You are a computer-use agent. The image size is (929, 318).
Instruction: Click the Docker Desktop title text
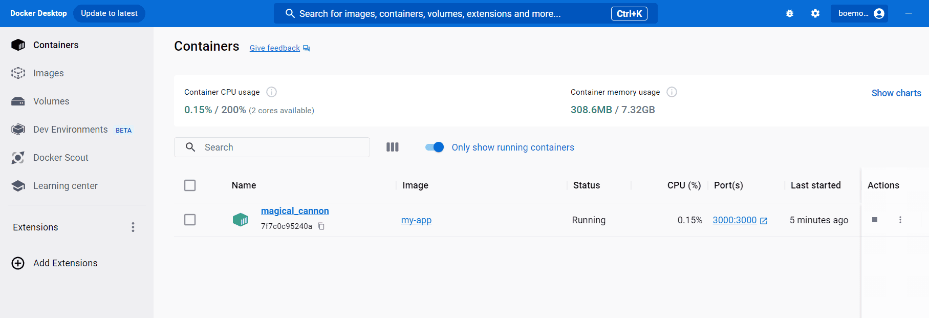(38, 13)
